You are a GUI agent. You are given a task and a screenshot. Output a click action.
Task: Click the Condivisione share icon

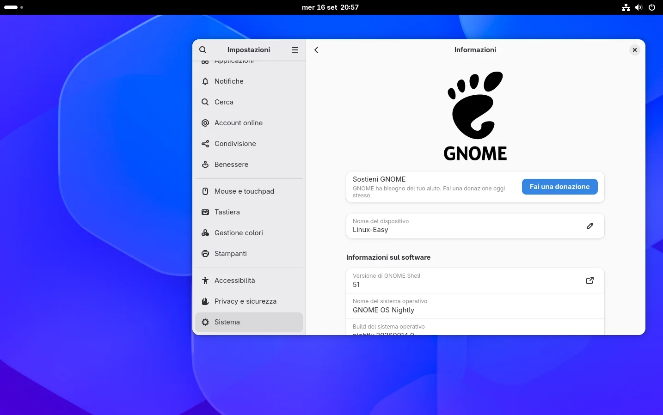205,144
